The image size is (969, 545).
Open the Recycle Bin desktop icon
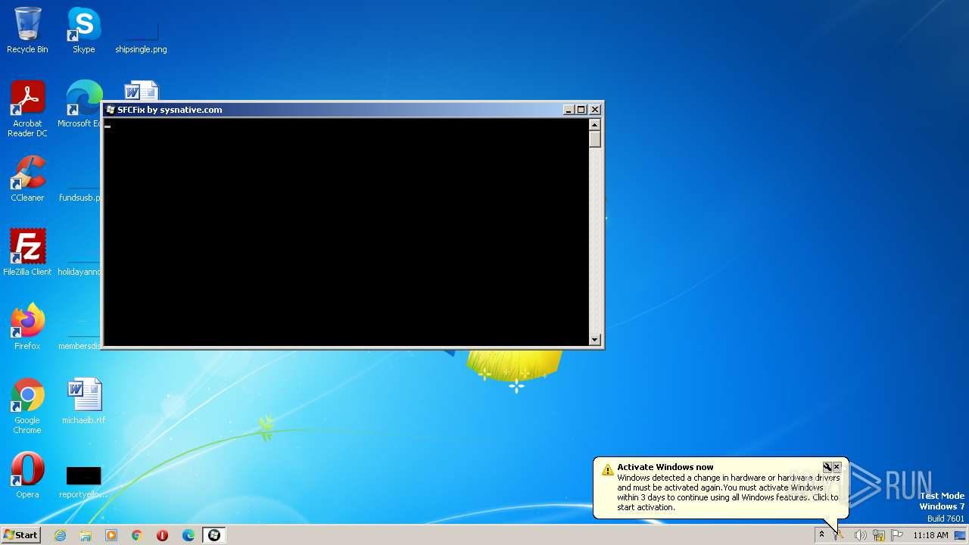pos(27,30)
